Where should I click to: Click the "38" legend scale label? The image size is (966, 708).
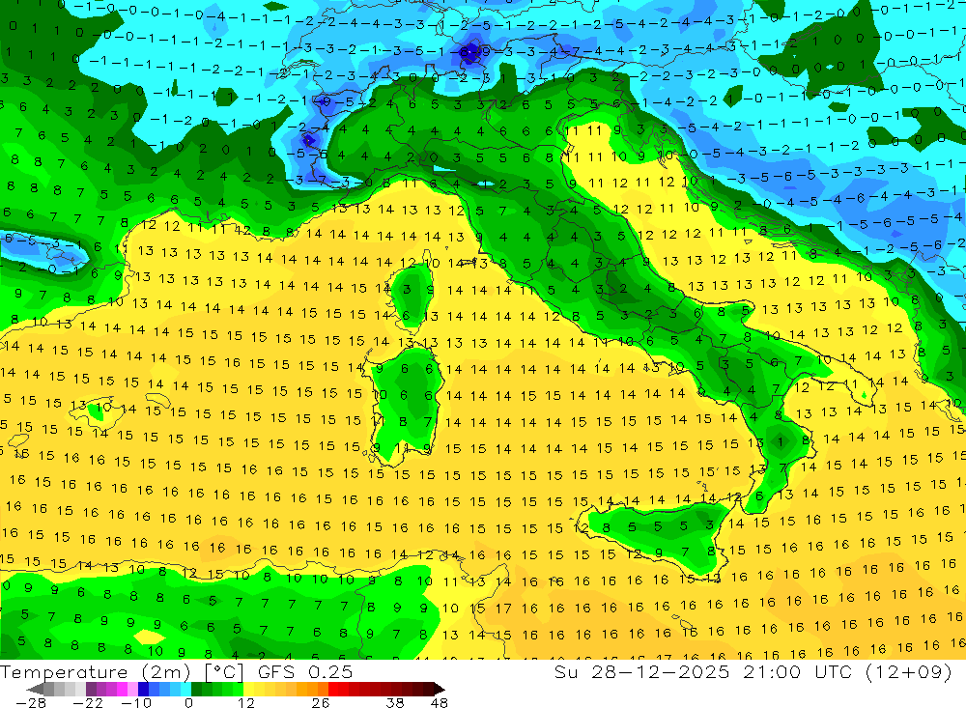coord(395,702)
